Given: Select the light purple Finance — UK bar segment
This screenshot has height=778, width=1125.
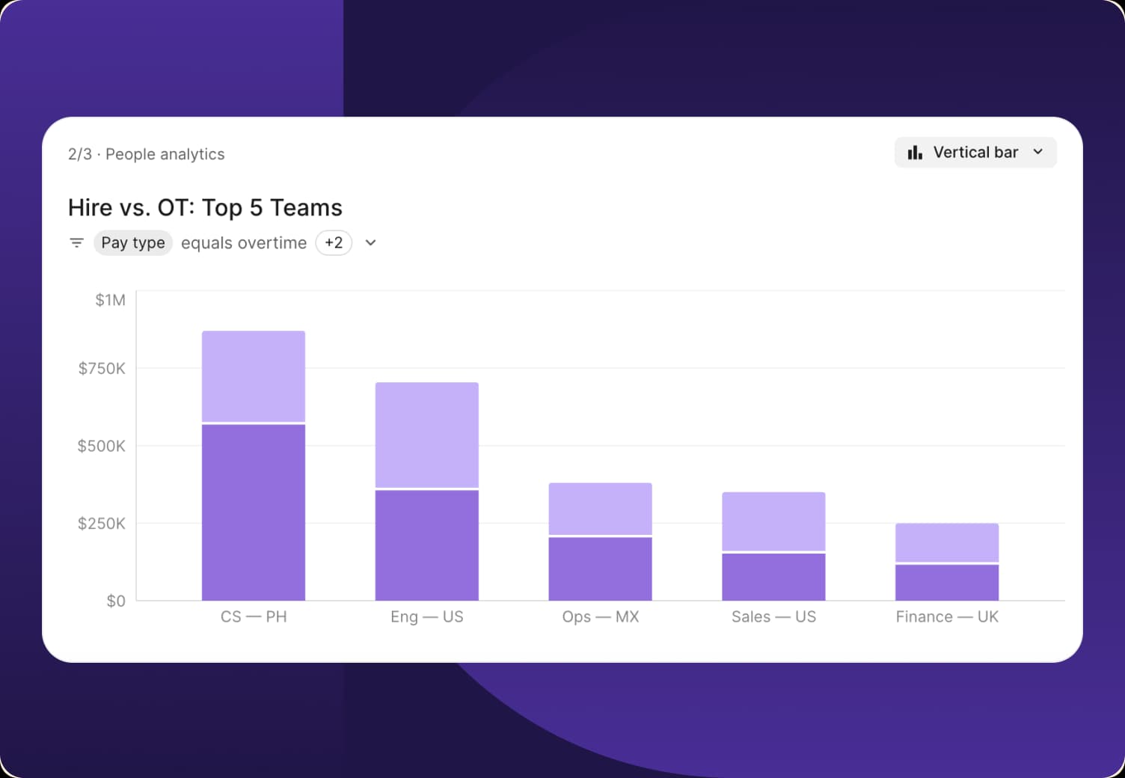Looking at the screenshot, I should (947, 542).
